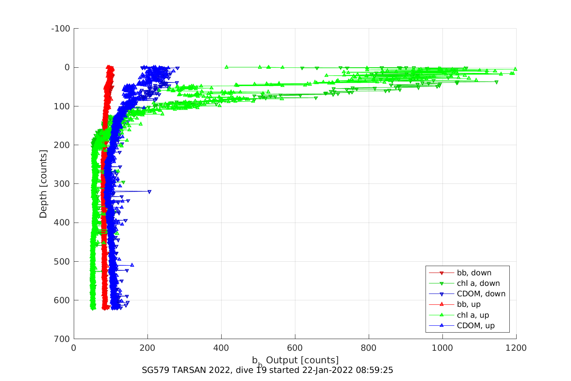Click the 'Depth [counts]' y-axis label
Viewport: 571px width, 381px height.
click(43, 184)
